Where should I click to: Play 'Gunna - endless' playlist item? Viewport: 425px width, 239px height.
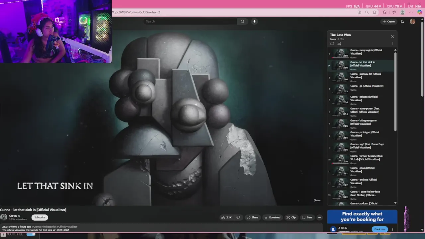point(361,183)
